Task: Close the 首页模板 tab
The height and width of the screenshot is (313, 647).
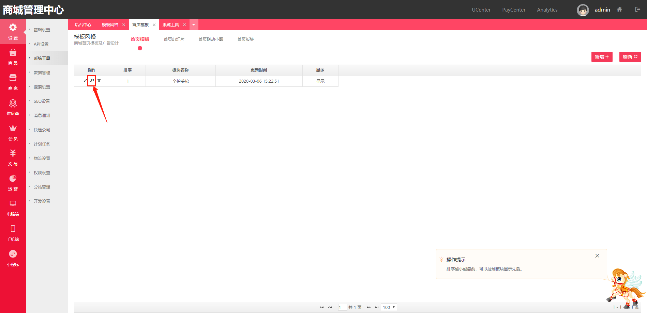Action: (x=154, y=25)
